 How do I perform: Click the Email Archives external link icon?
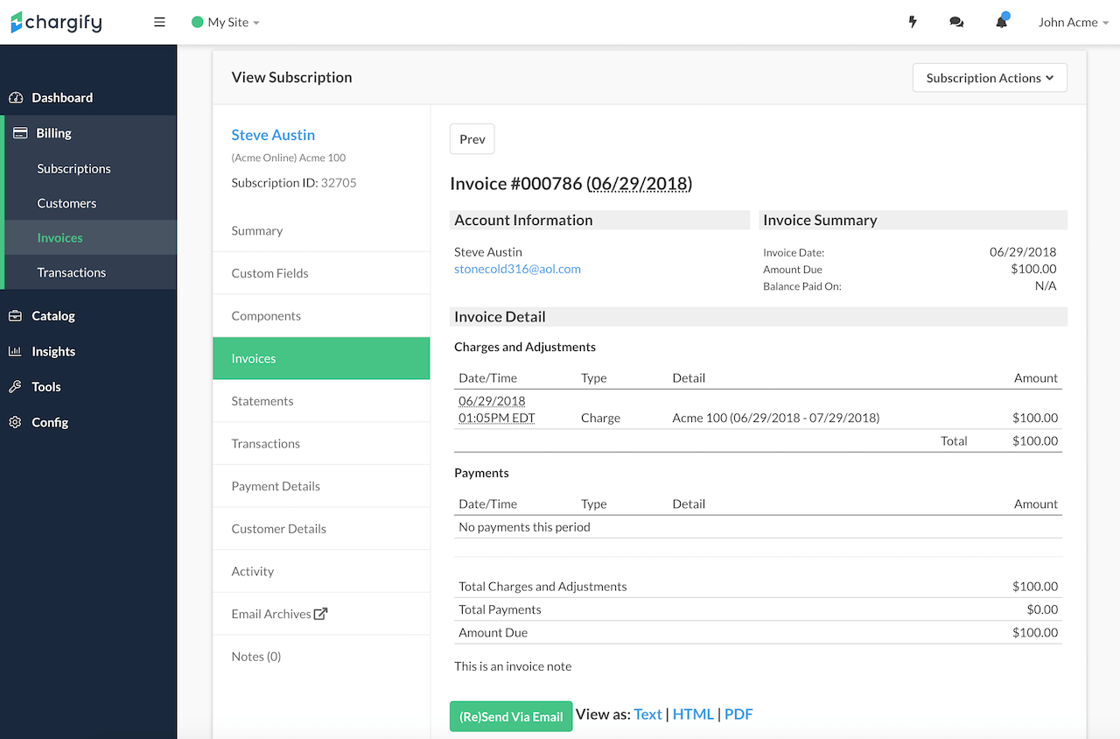click(x=321, y=614)
